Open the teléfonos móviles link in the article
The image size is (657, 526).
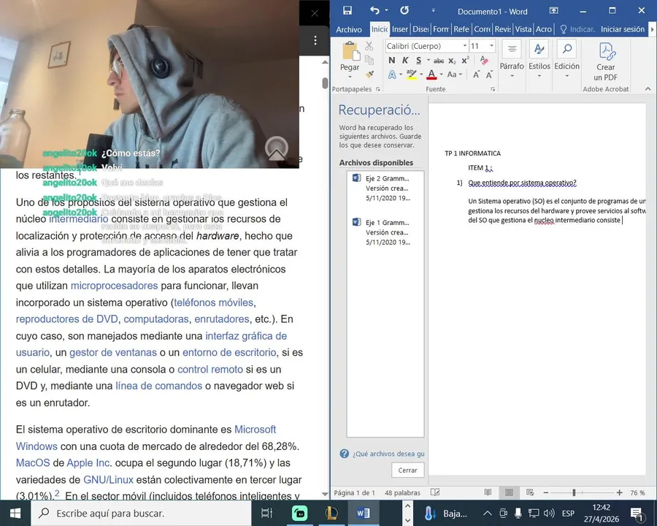tap(214, 302)
